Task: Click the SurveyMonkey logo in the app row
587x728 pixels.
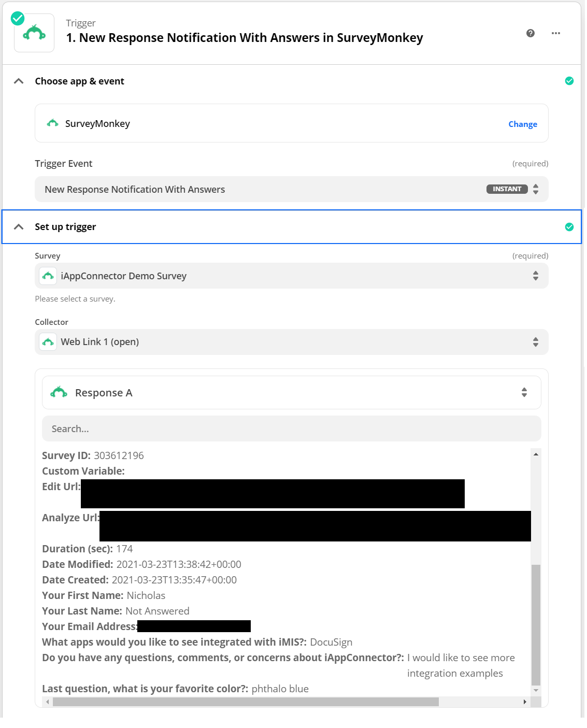Action: click(52, 123)
